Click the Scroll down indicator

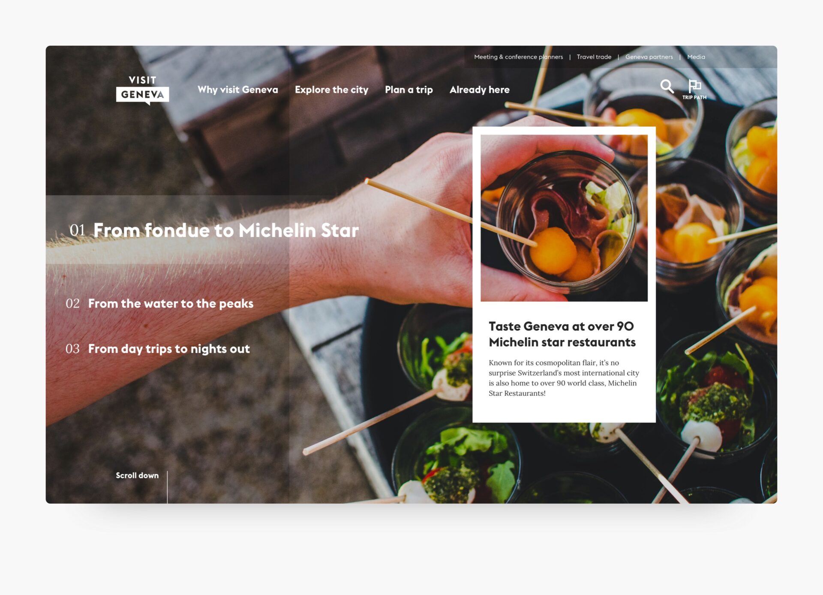pos(137,475)
